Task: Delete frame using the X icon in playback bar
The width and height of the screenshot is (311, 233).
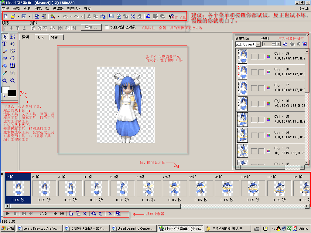Action: click(85, 214)
